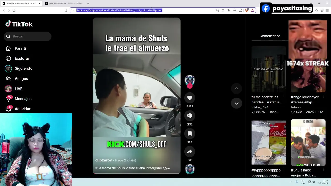
Task: Close the 'Receta de ensalada' tab
Action: tap(39, 3)
